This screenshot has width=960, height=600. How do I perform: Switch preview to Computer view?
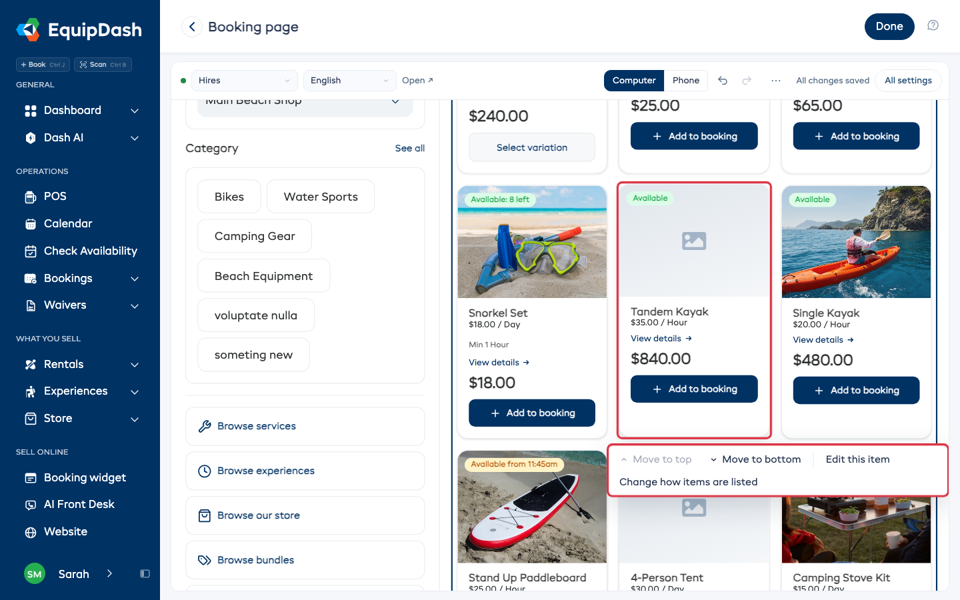634,80
